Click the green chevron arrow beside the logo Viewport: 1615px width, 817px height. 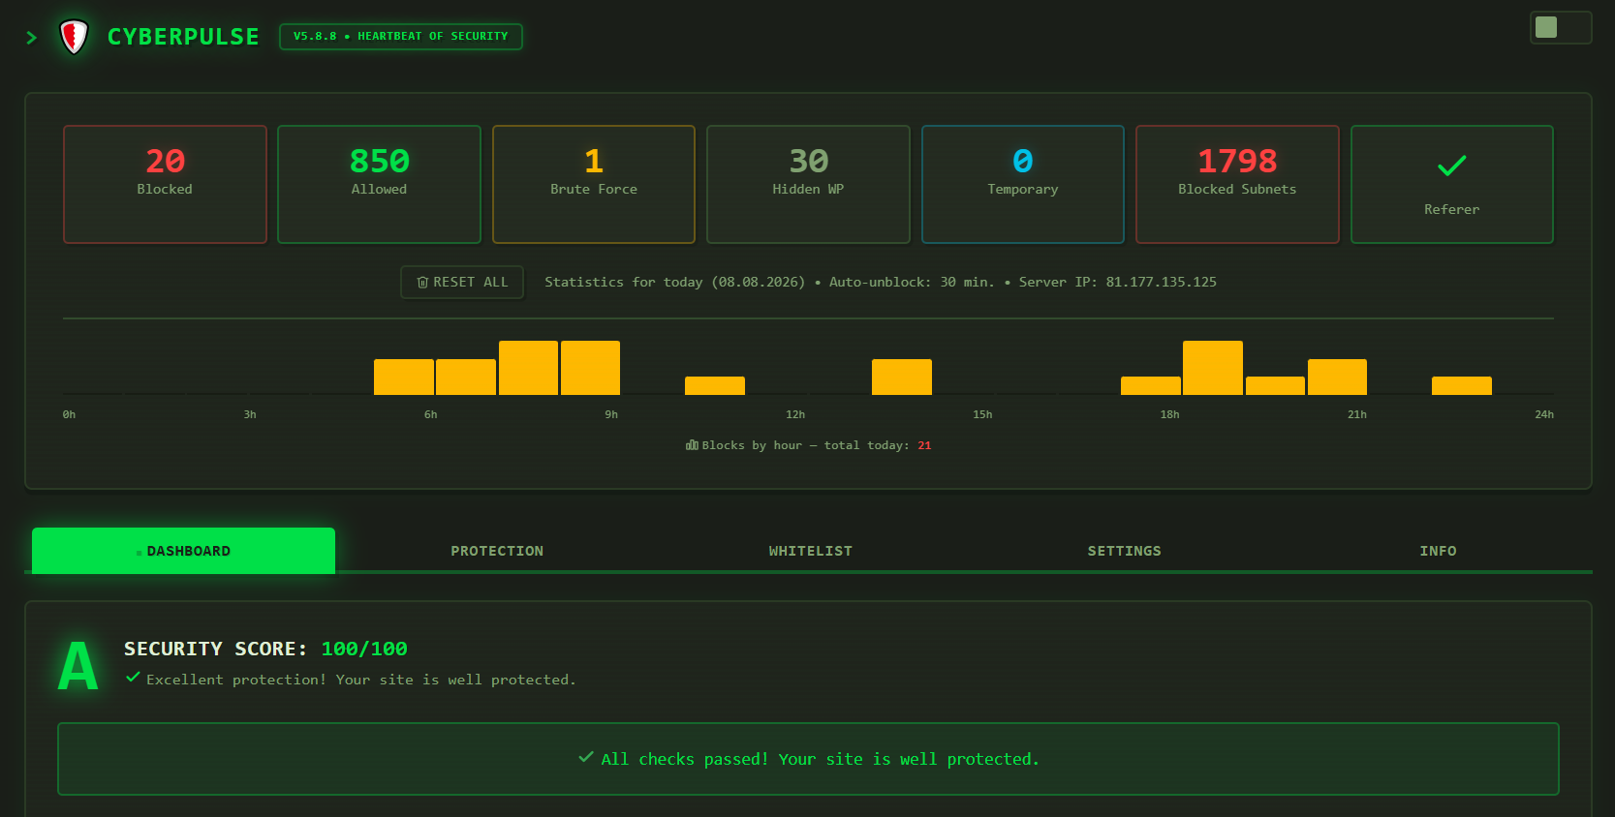[32, 38]
